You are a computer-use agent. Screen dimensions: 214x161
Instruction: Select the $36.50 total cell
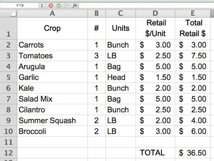[x=193, y=153]
